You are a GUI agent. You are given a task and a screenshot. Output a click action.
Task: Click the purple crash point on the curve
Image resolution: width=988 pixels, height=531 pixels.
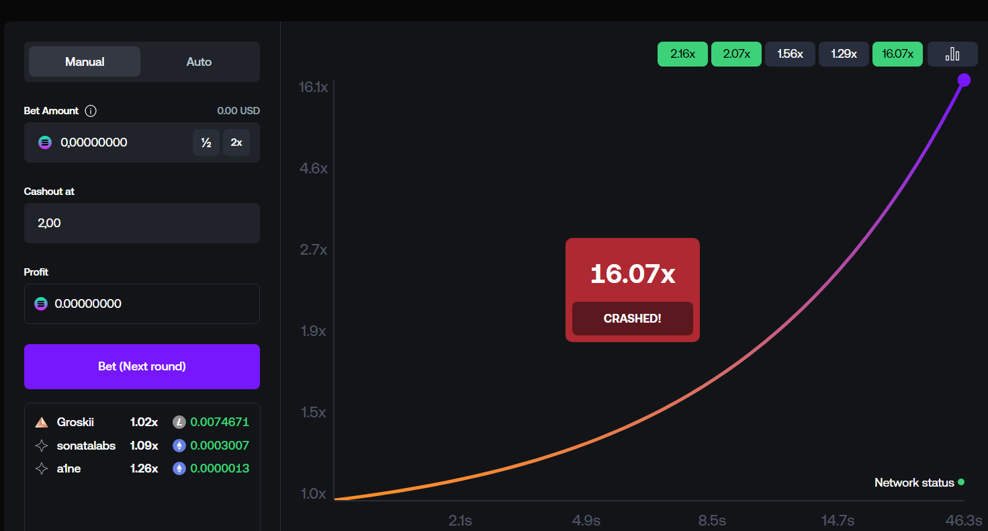point(964,80)
